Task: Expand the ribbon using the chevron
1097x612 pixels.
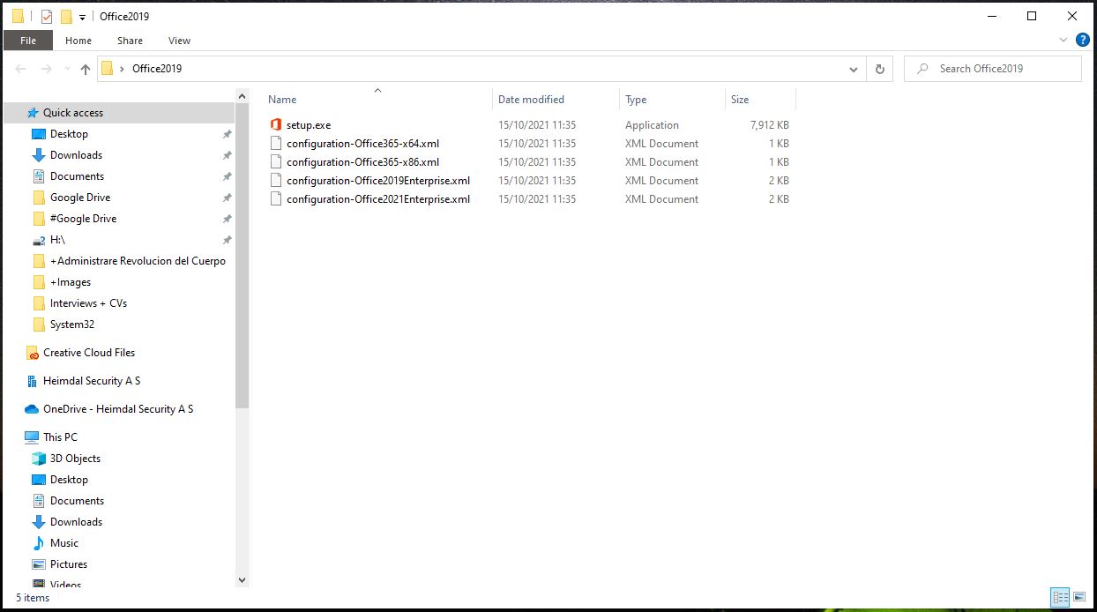Action: coord(1063,40)
